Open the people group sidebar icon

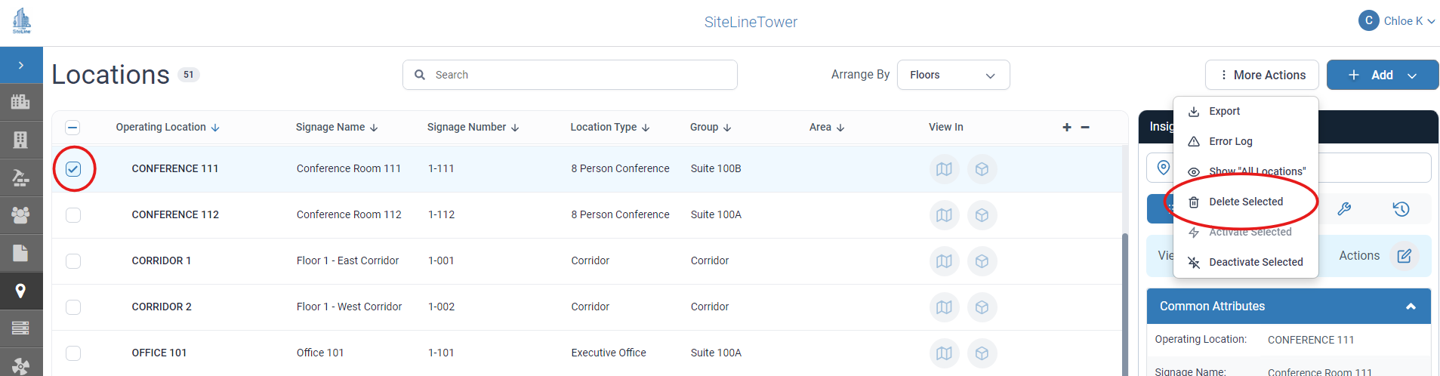[x=20, y=215]
